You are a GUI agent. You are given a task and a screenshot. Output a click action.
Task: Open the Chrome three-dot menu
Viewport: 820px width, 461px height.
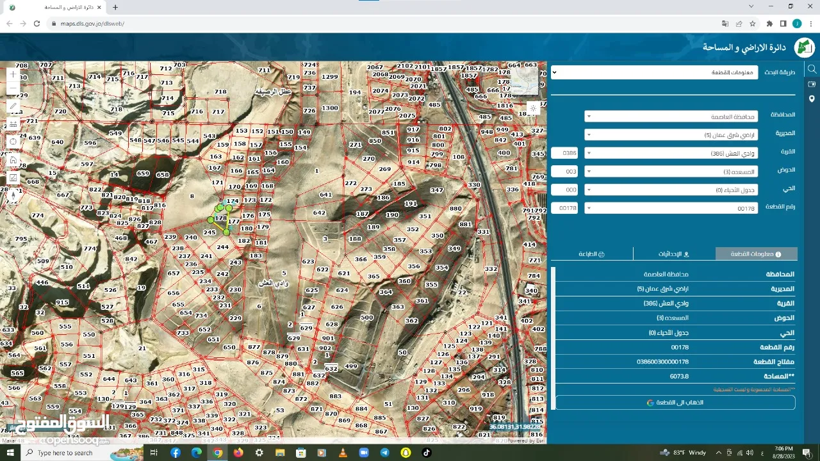pyautogui.click(x=810, y=24)
